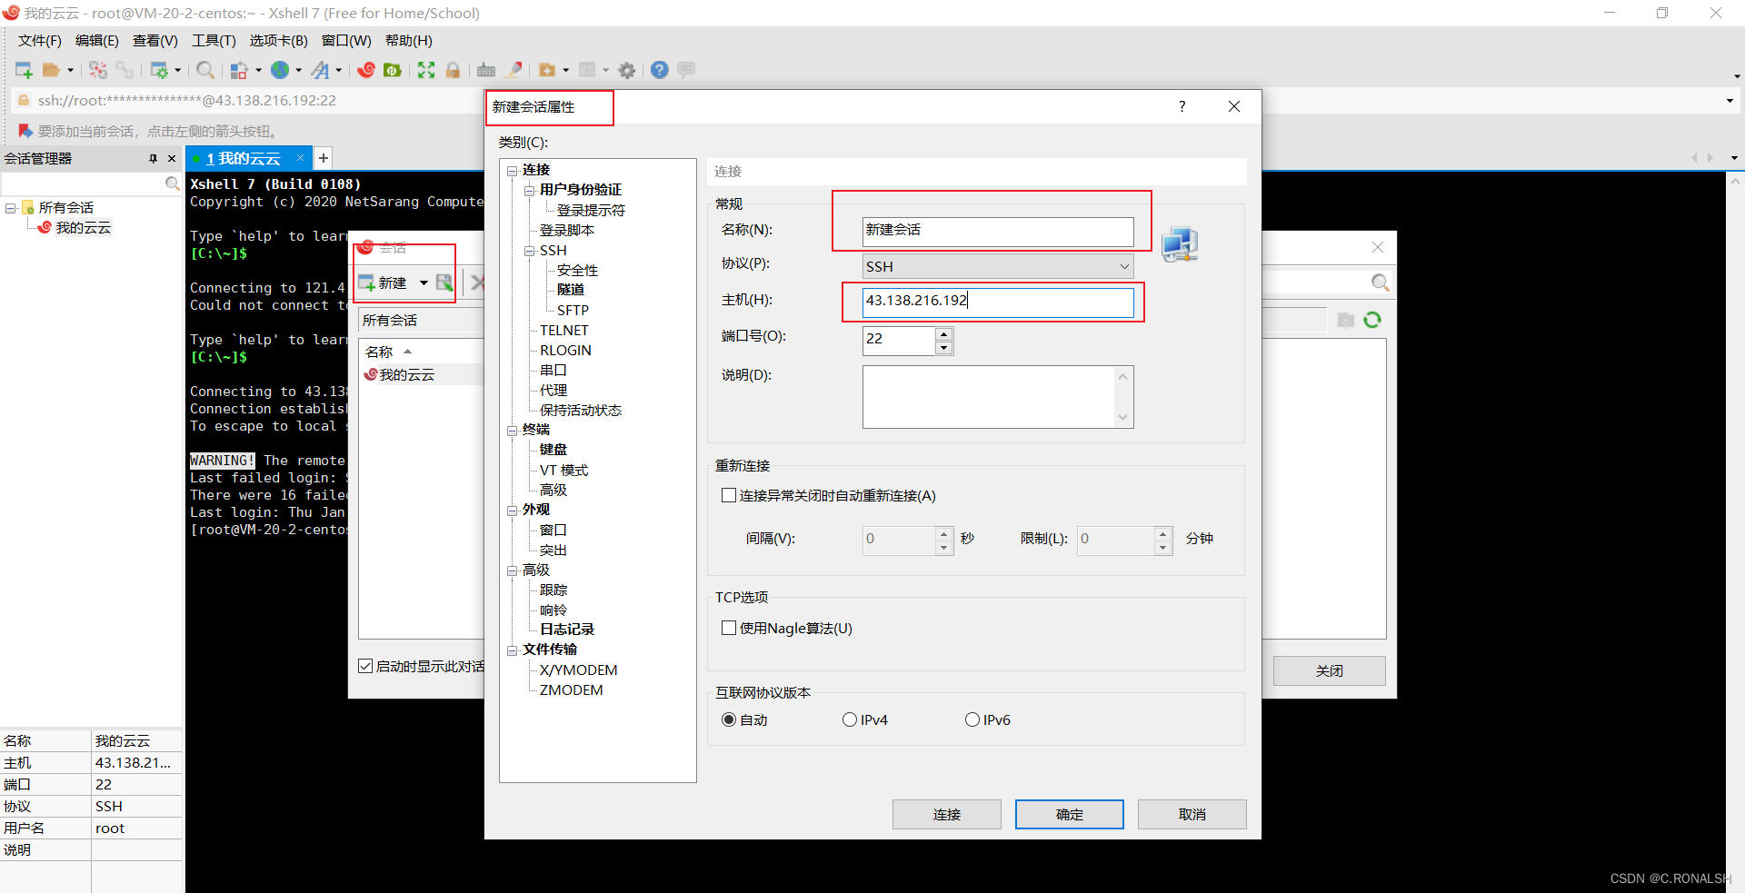The height and width of the screenshot is (893, 1745).
Task: Click the 关闭 button in Sessions dialog
Action: point(1329,670)
